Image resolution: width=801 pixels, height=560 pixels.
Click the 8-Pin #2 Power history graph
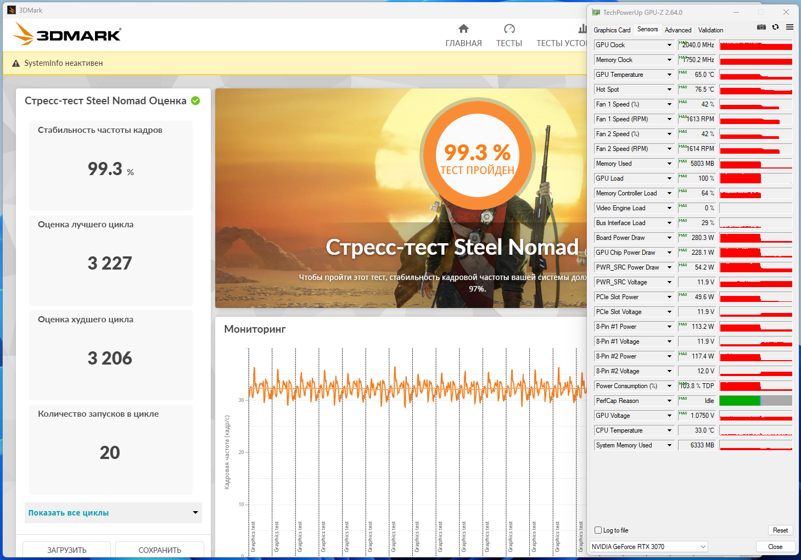[x=756, y=356]
